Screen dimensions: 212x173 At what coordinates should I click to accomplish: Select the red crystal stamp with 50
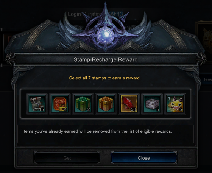[129, 104]
